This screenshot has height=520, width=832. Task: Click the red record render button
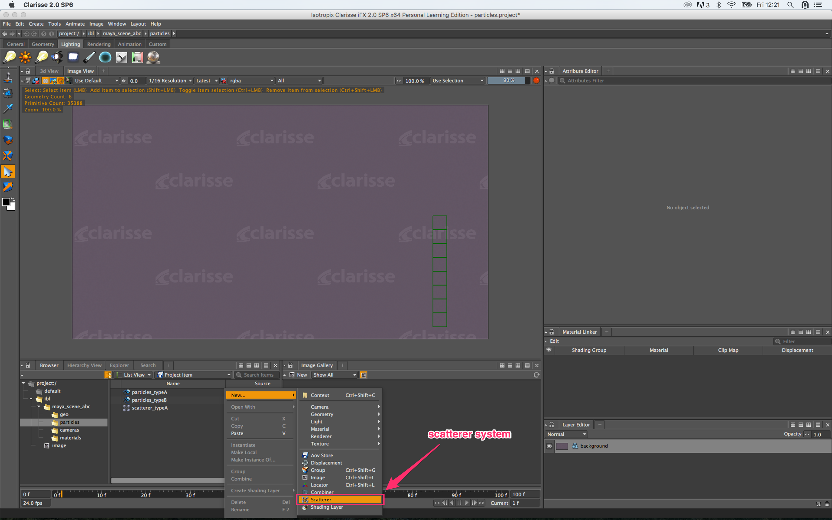click(x=536, y=81)
